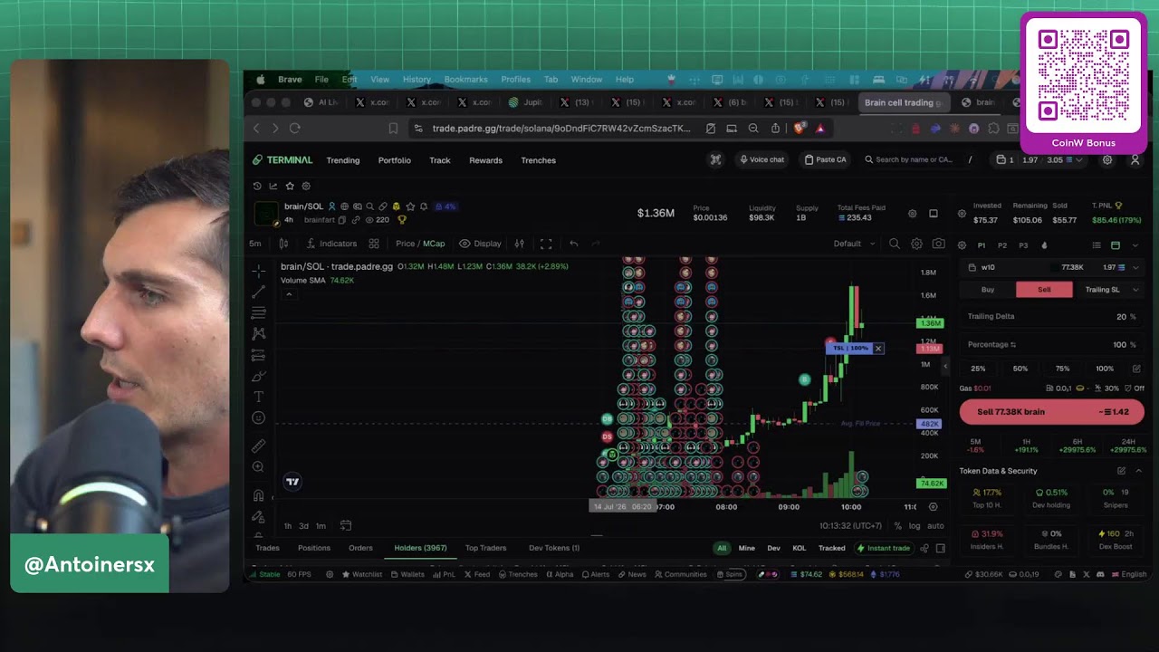Take a chart snapshot with the camera icon
The height and width of the screenshot is (652, 1159).
pos(938,244)
